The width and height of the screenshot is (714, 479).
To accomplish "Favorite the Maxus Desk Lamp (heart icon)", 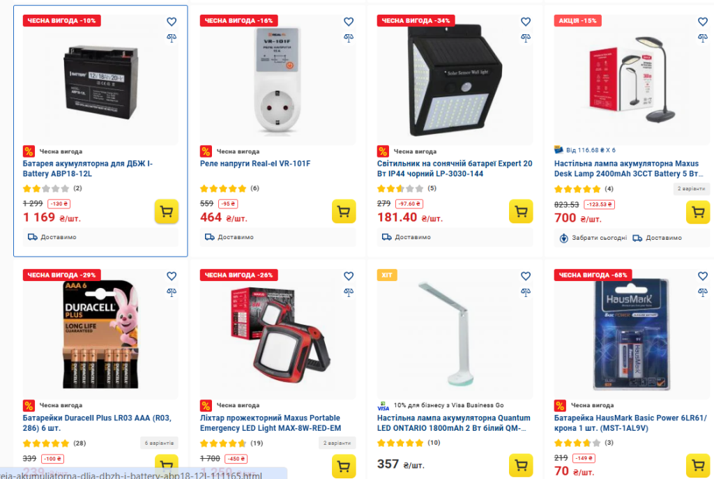I will (703, 22).
